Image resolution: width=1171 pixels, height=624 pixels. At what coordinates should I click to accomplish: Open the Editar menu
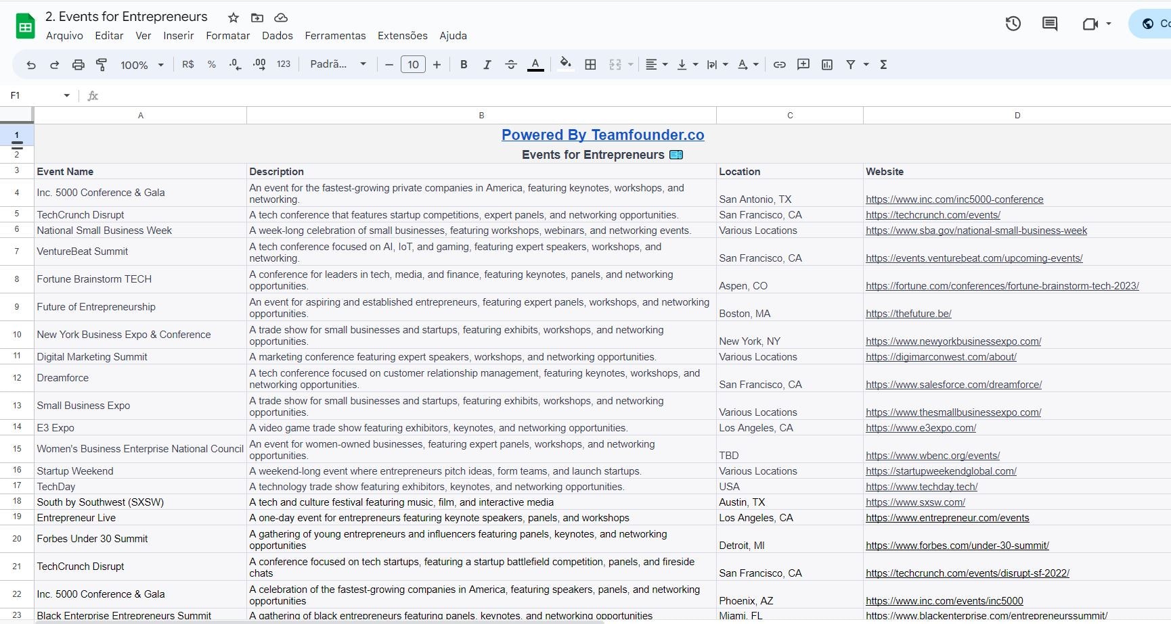[x=109, y=36]
